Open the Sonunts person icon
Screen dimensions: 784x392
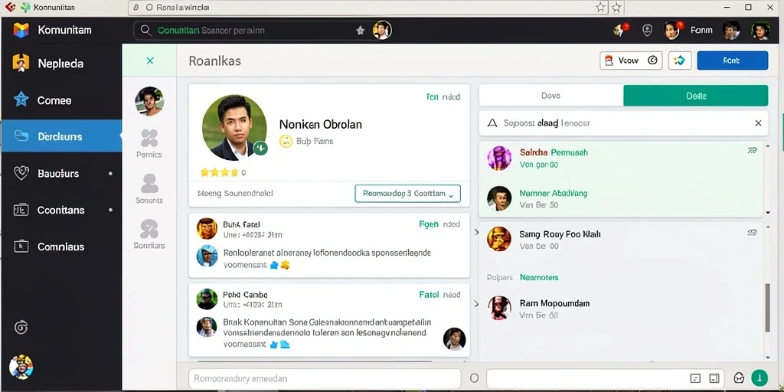click(x=149, y=184)
